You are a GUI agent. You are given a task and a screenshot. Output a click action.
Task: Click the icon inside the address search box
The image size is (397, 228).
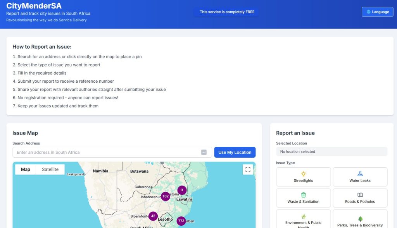click(x=204, y=152)
